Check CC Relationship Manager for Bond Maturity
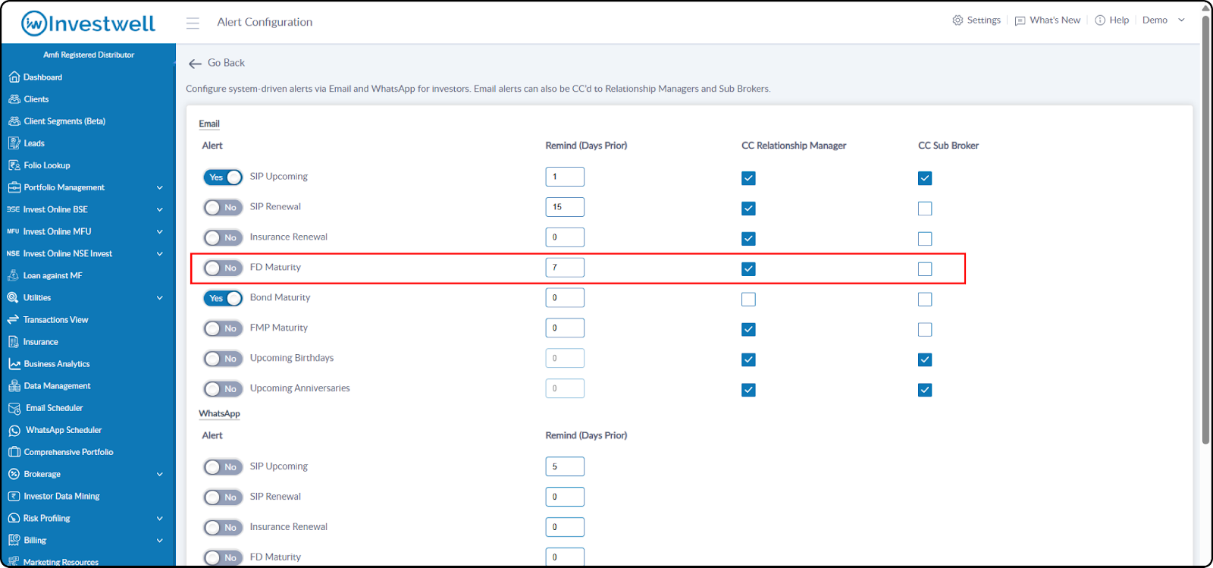This screenshot has width=1213, height=568. 748,300
